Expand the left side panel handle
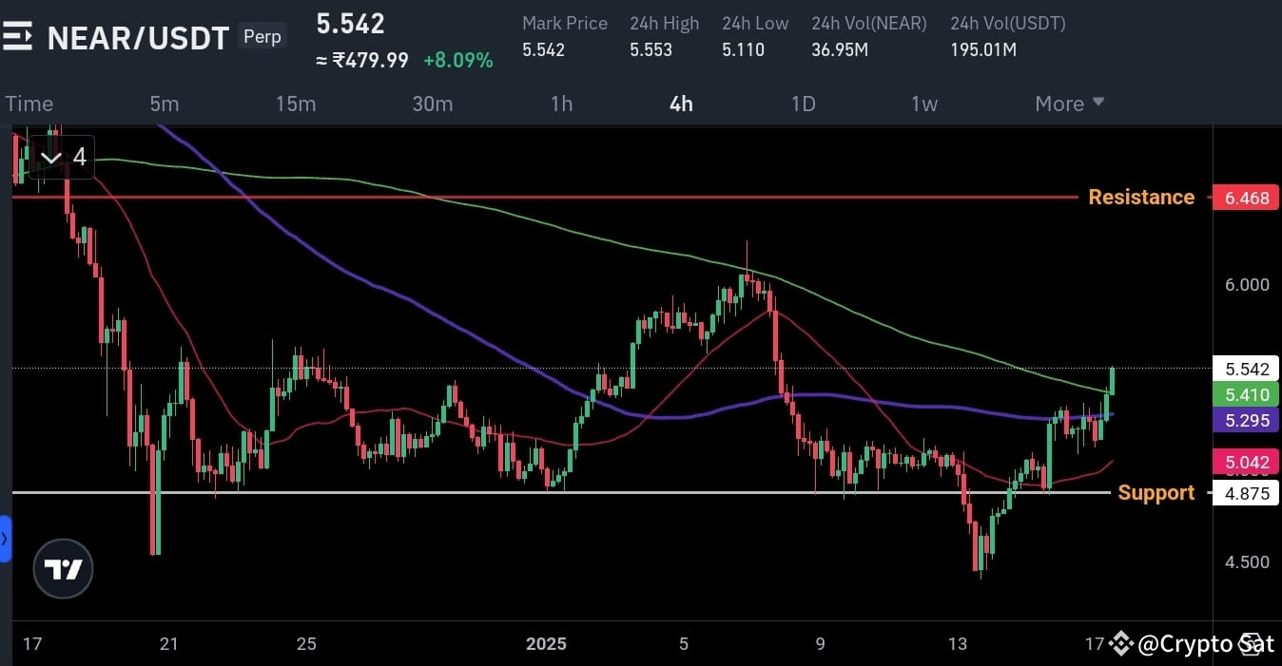The image size is (1282, 666). [x=5, y=539]
